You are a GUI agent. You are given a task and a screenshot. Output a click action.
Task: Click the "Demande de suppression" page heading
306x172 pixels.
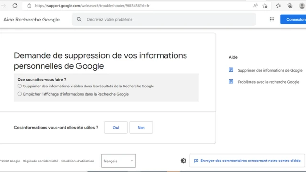click(x=100, y=61)
